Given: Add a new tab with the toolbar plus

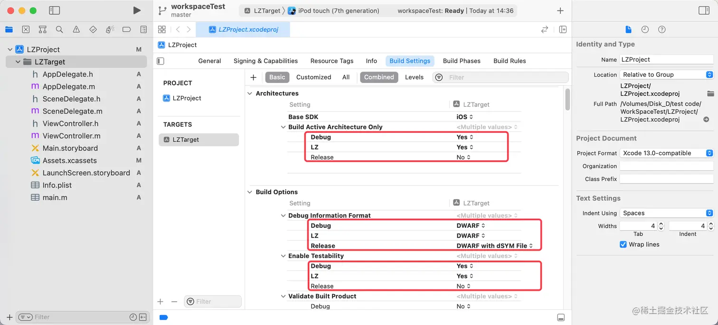Looking at the screenshot, I should click(560, 10).
